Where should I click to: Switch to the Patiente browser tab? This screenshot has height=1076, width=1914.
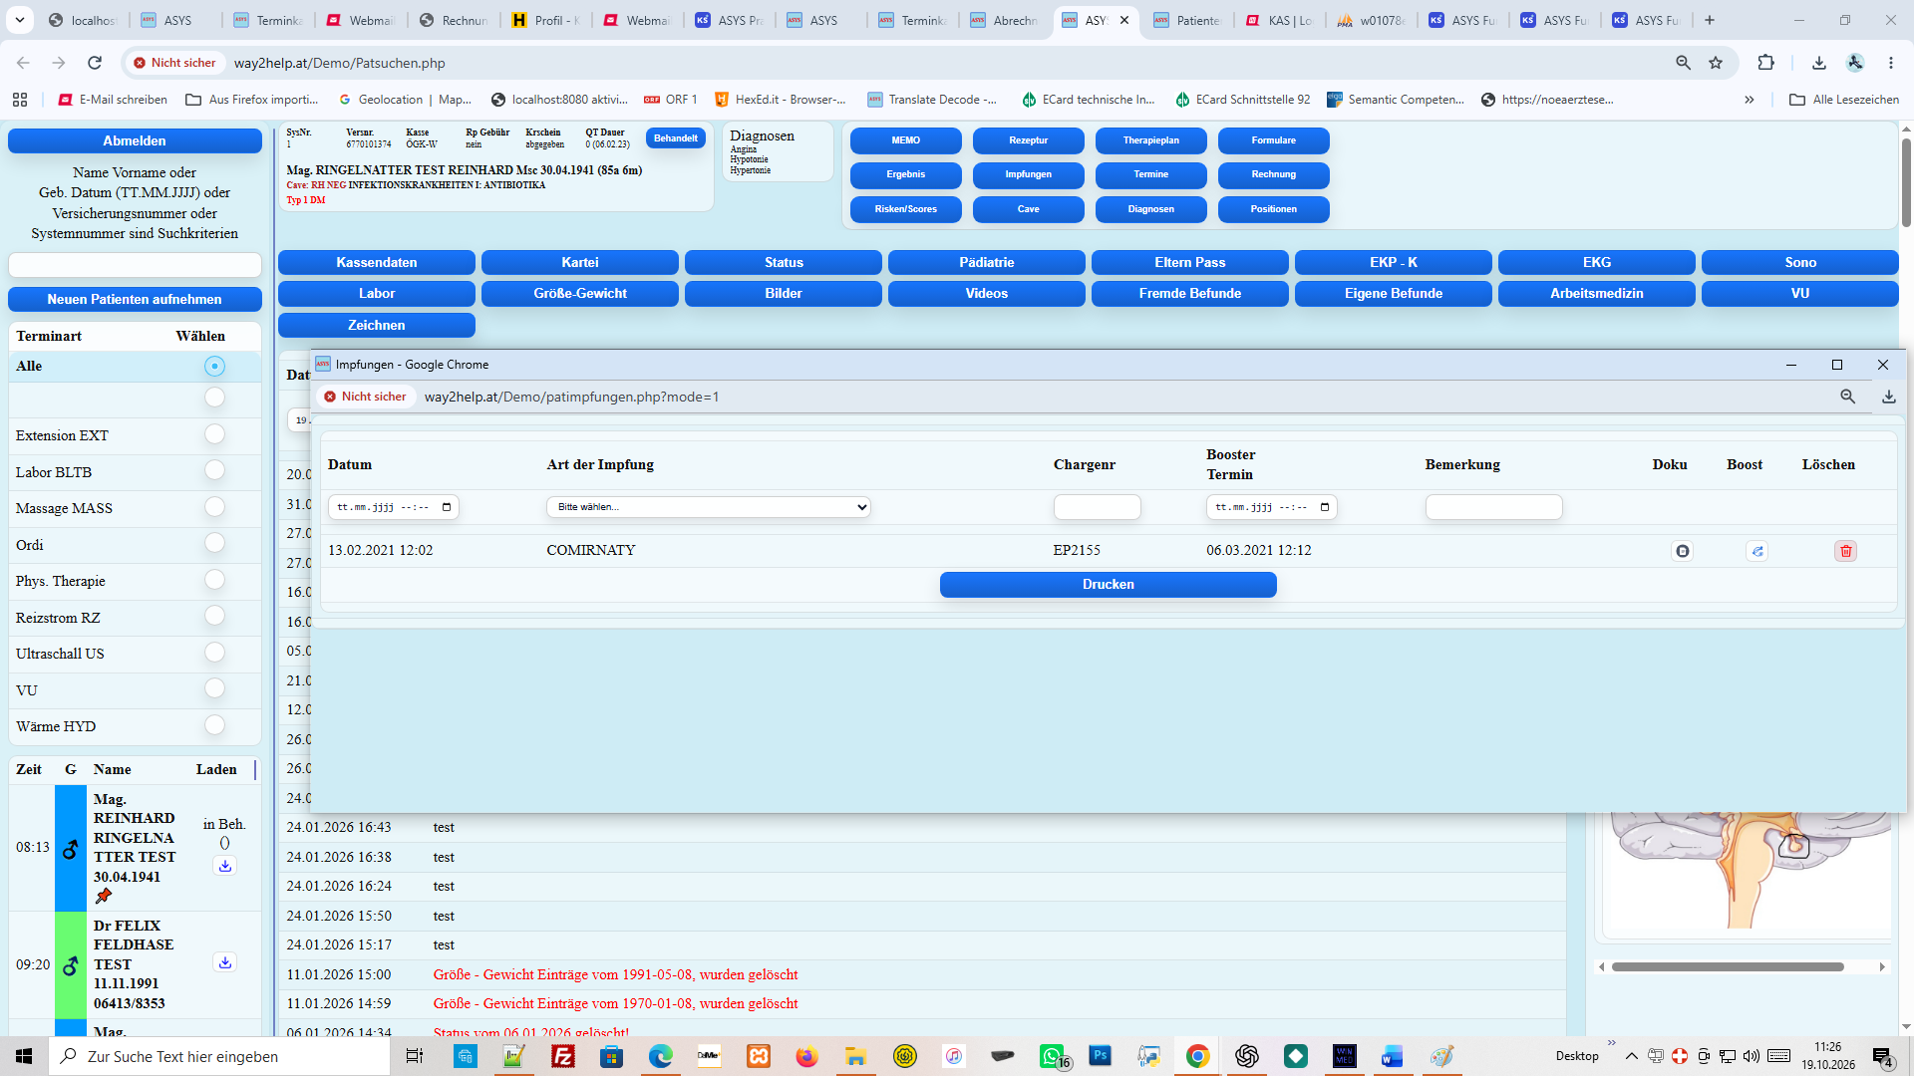(1189, 20)
